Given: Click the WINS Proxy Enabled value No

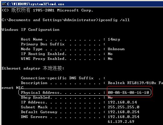Looking at the screenshot, I should 110,59.
